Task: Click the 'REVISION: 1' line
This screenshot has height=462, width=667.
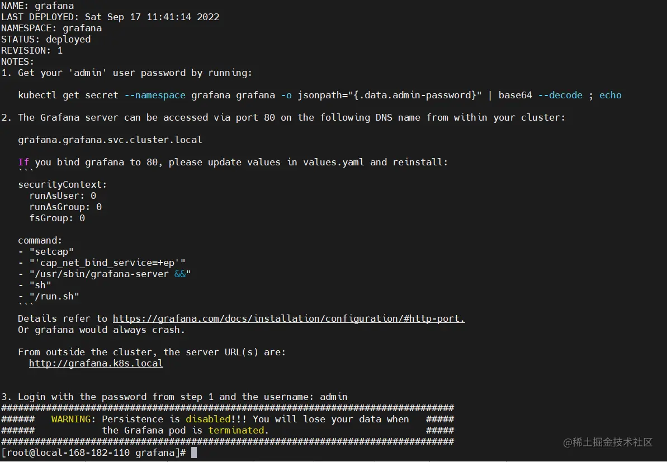Action: (x=32, y=50)
